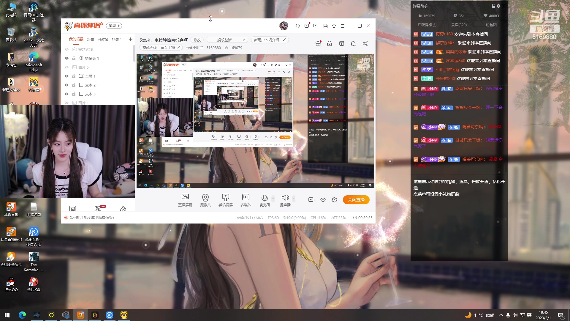570x321 pixels.
Task: Open 腾讯QQ desktop icon
Action: coord(11,284)
